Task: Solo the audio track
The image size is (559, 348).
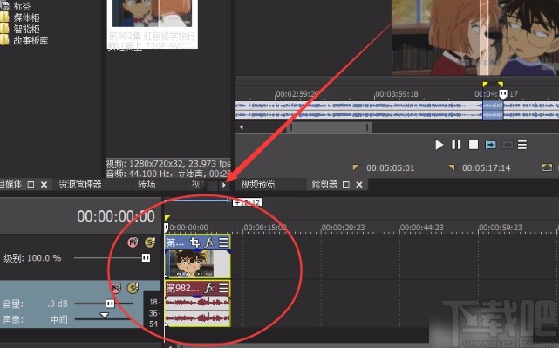Action: tap(133, 288)
